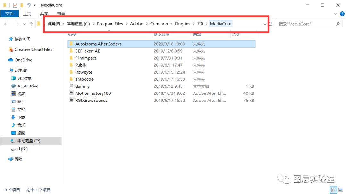346x194 pixels.
Task: Open the 文件 menu tab
Action: (x=9, y=14)
